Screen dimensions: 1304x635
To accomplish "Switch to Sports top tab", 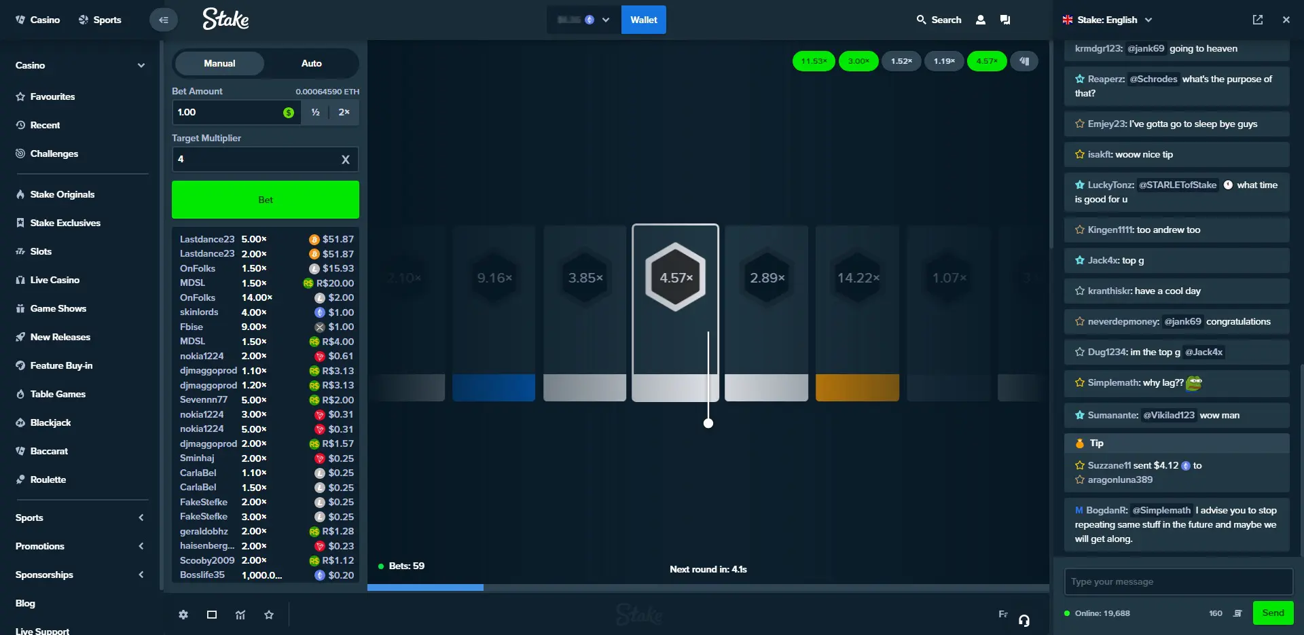I will (x=100, y=20).
